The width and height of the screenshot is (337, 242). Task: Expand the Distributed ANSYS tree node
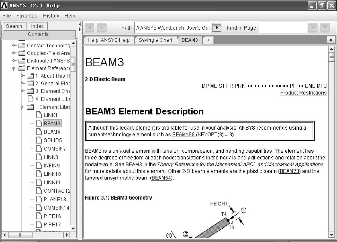(14, 61)
